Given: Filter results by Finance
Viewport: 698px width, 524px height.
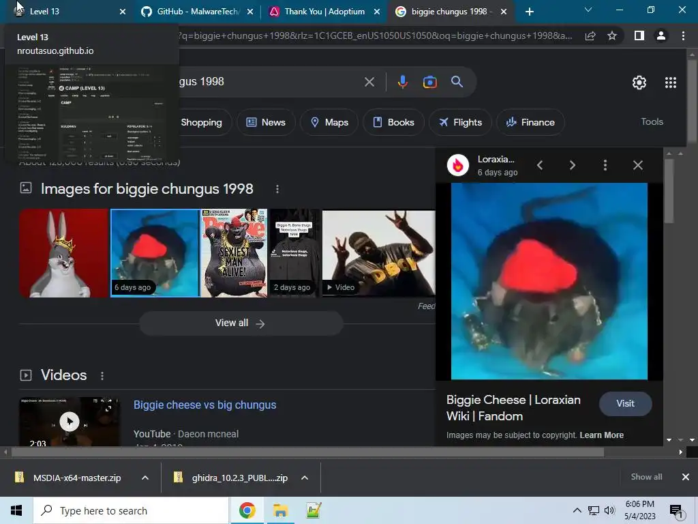Looking at the screenshot, I should point(530,122).
